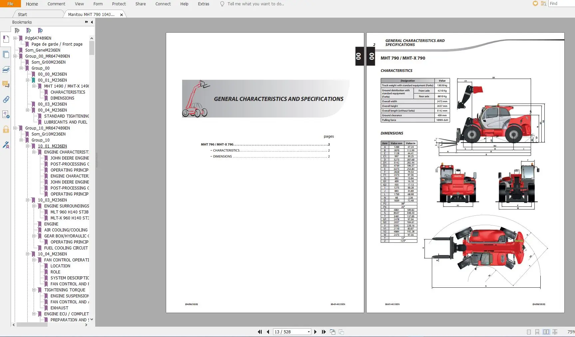Click the page number input field
Image resolution: width=575 pixels, height=337 pixels.
[290, 332]
